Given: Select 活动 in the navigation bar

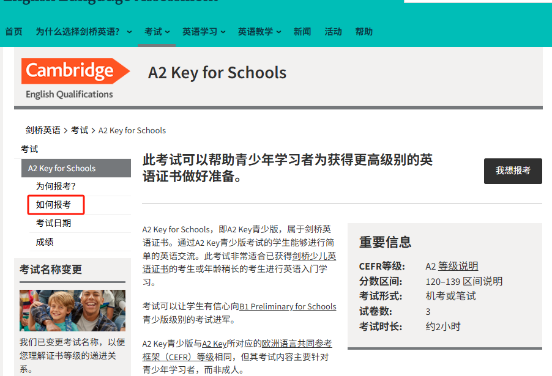Looking at the screenshot, I should coord(333,31).
